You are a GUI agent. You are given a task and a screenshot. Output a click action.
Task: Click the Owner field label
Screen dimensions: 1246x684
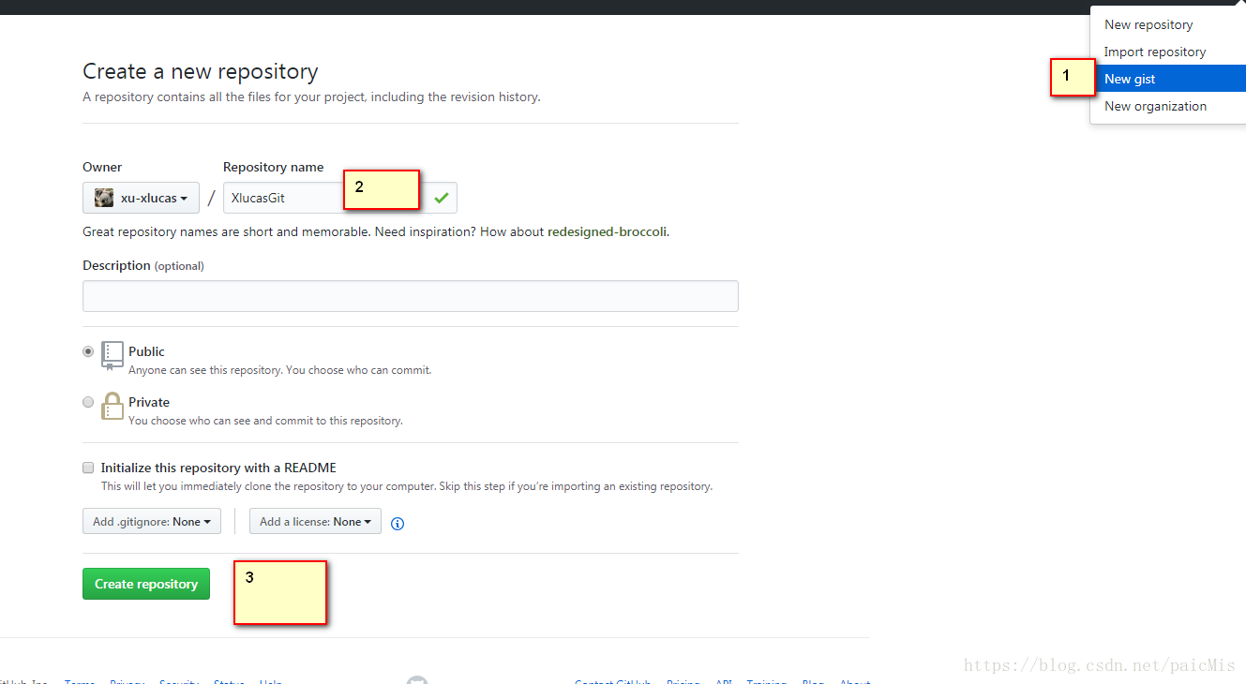102,167
